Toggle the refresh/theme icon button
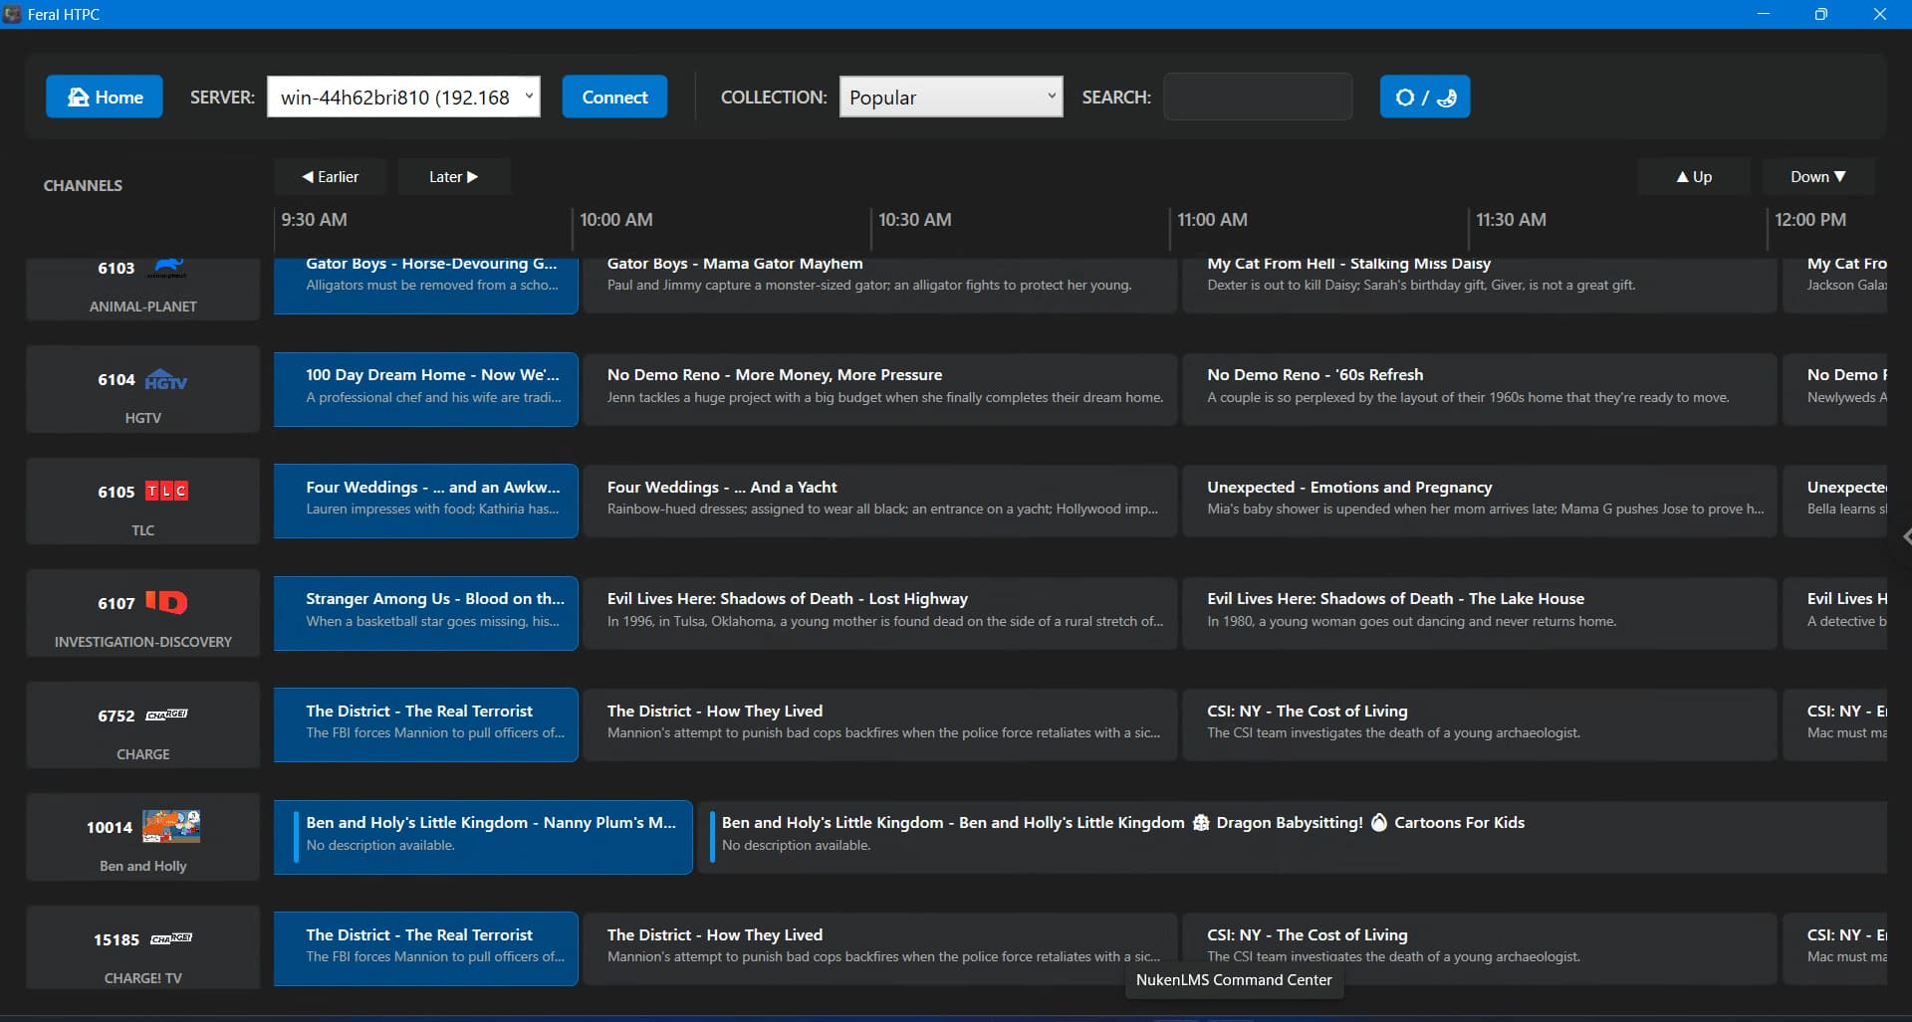The width and height of the screenshot is (1912, 1022). click(x=1424, y=97)
